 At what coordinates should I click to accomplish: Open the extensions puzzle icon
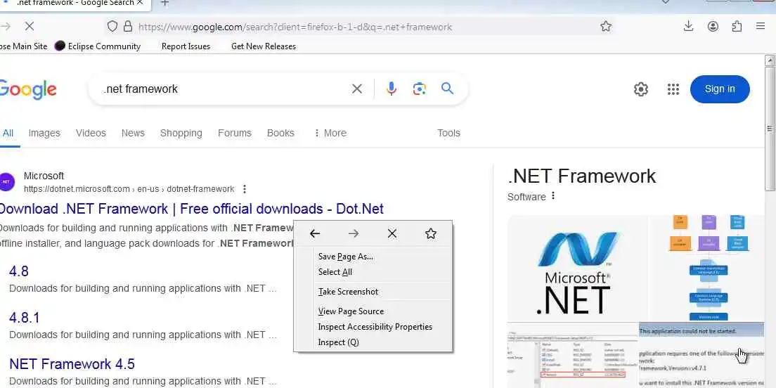coord(737,26)
